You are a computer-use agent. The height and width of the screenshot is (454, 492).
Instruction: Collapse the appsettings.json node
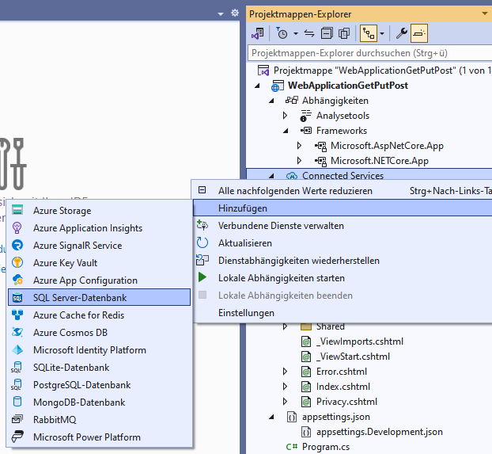[271, 417]
